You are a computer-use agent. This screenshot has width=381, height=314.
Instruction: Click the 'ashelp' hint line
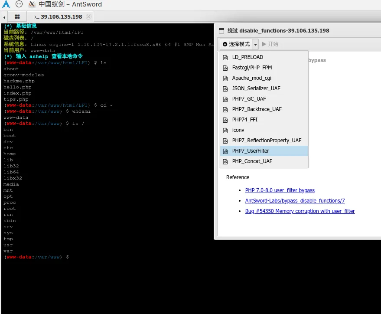point(43,57)
